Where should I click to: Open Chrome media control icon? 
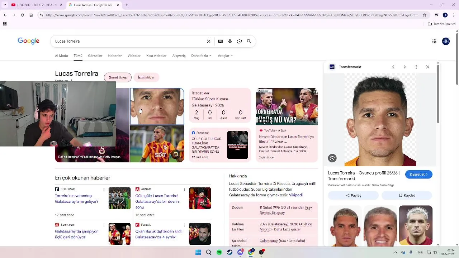click(436, 15)
